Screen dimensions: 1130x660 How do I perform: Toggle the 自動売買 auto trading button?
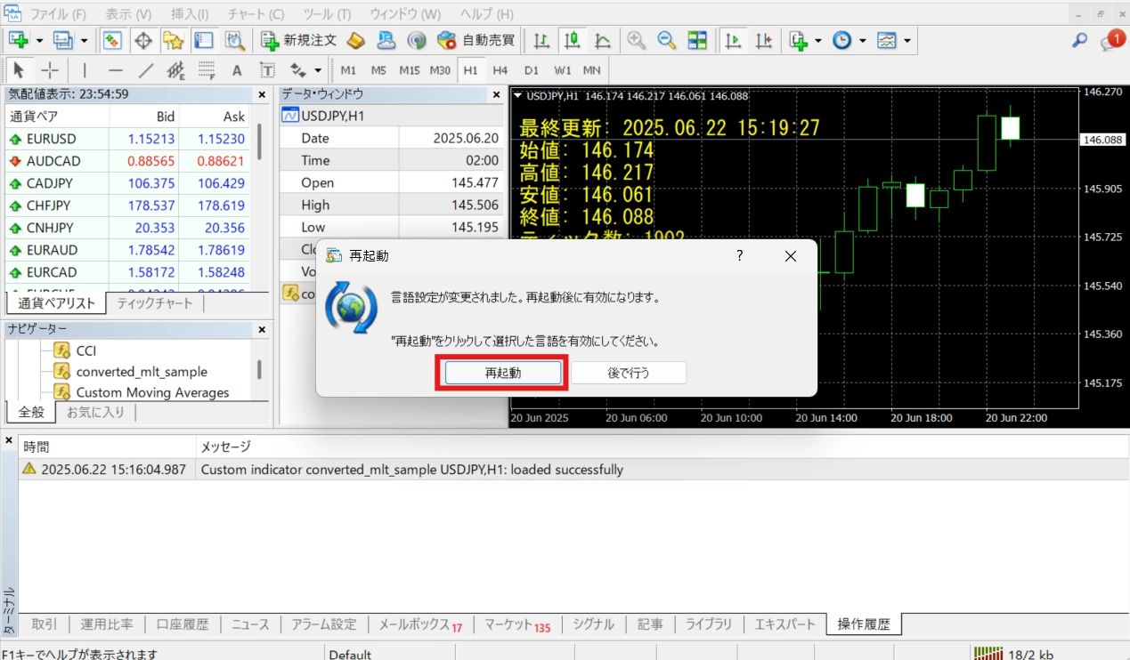tap(476, 40)
